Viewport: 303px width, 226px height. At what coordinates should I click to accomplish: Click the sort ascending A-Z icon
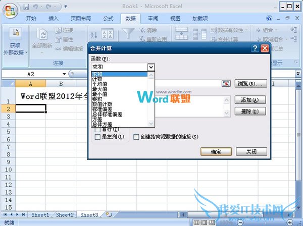coord(94,35)
